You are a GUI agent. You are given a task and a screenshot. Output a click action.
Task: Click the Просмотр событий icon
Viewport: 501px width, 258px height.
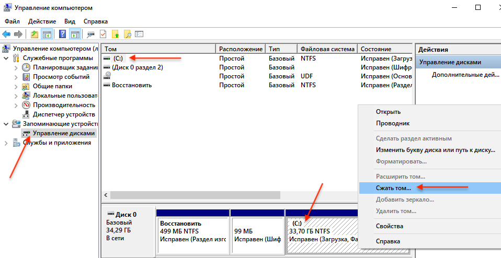[26, 77]
